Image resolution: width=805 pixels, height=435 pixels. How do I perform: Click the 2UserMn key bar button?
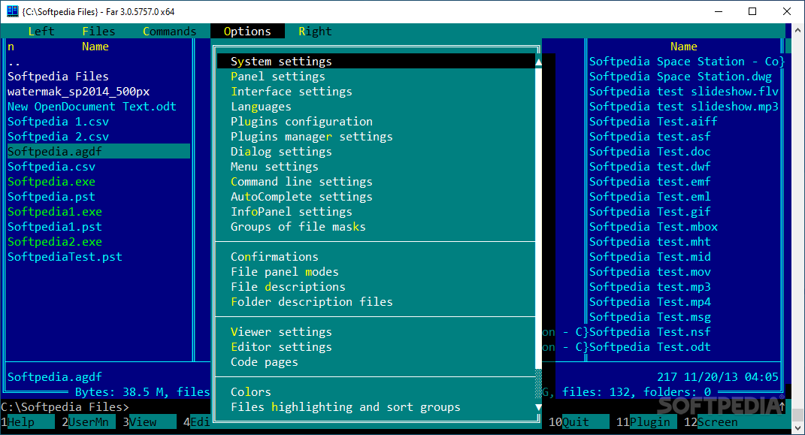click(88, 422)
